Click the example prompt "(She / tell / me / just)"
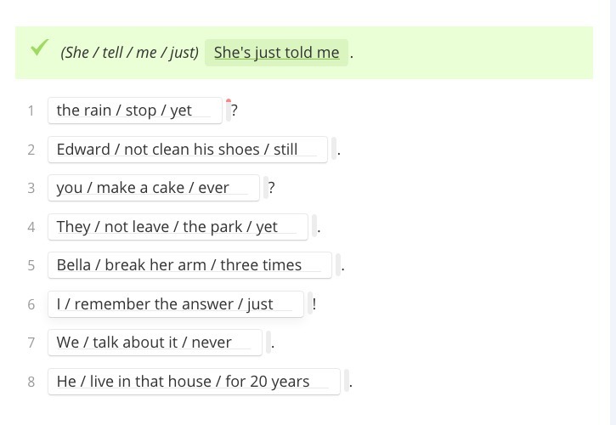This screenshot has height=425, width=616. [129, 52]
